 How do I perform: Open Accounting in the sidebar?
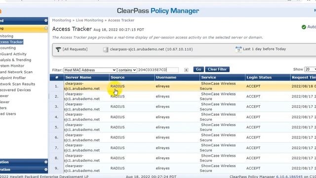pyautogui.click(x=8, y=48)
